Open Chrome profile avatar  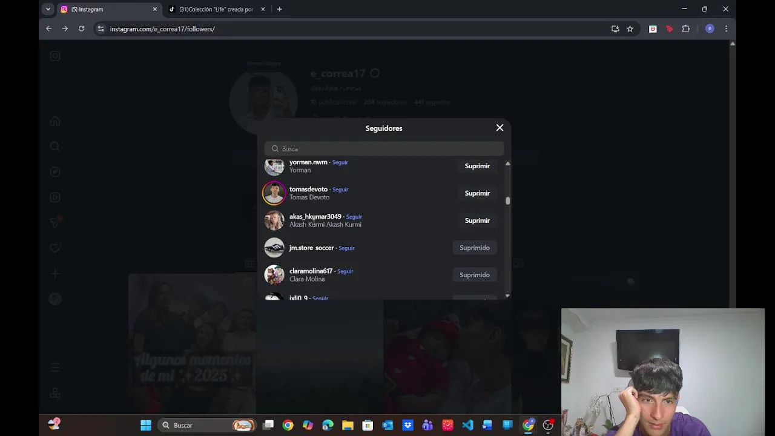pyautogui.click(x=710, y=28)
